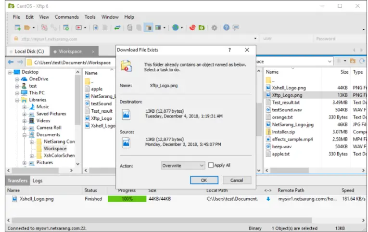Click the green Xftp toolbar icon
Screen dimensions: 368x232
click(x=202, y=27)
